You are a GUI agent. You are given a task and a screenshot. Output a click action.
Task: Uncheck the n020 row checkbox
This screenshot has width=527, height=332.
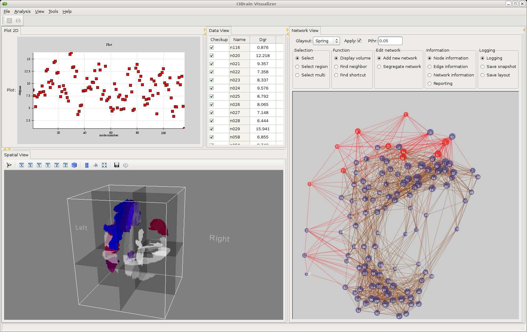212,56
